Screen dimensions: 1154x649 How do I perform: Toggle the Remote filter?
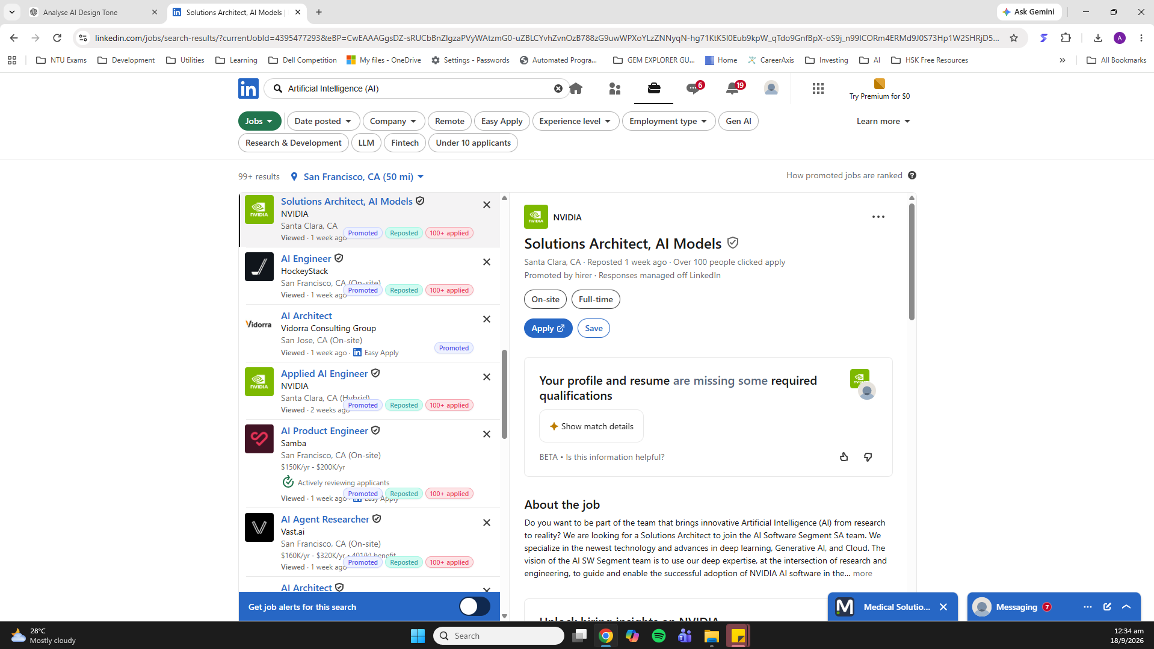click(449, 121)
